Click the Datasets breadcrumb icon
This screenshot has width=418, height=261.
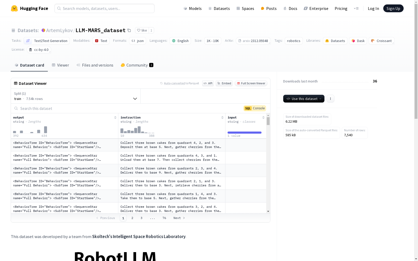pyautogui.click(x=13, y=30)
